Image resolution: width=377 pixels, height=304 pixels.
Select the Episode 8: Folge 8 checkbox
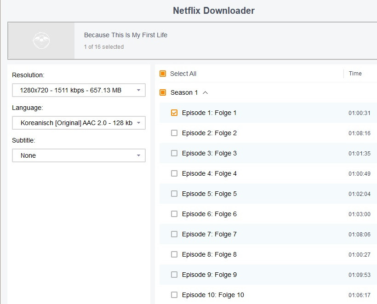[x=174, y=254]
